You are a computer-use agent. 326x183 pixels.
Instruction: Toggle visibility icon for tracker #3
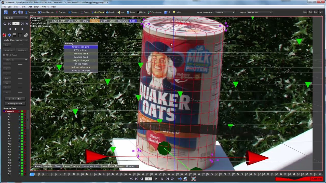19,119
